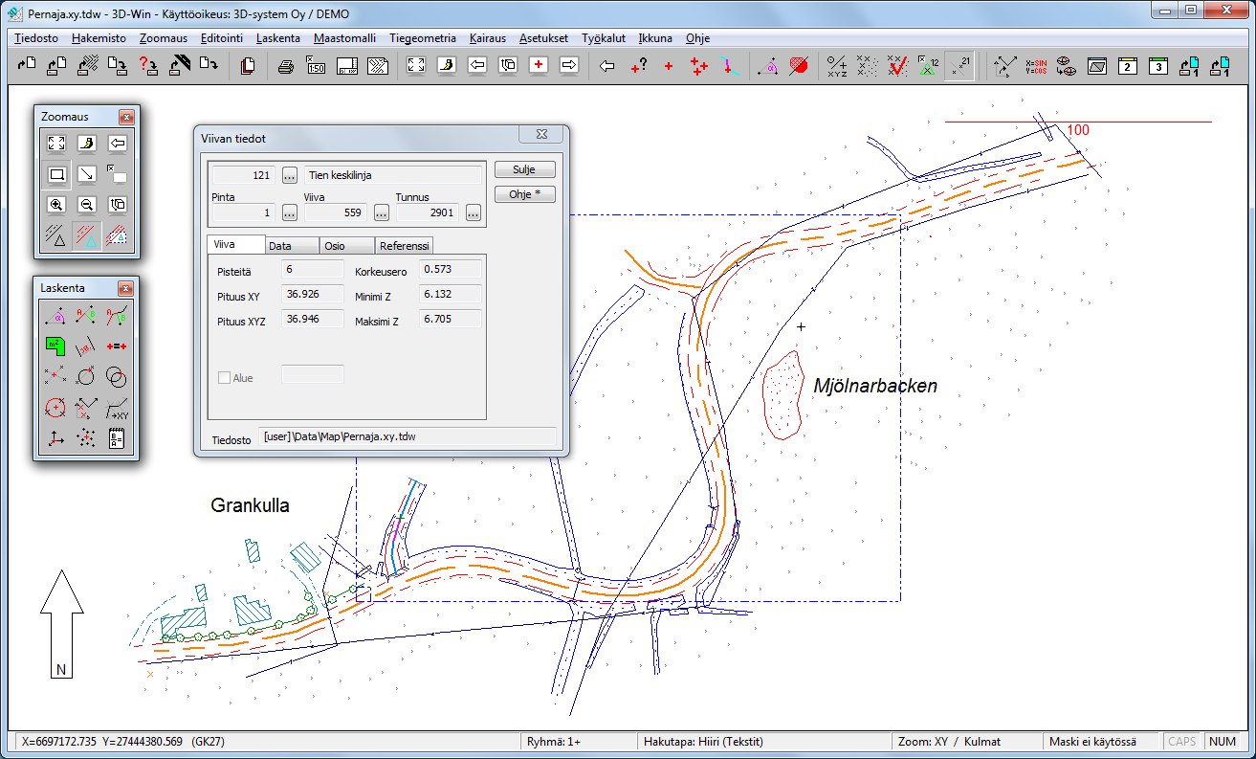
Task: Click the three red plus signs toolbar icon
Action: (699, 66)
